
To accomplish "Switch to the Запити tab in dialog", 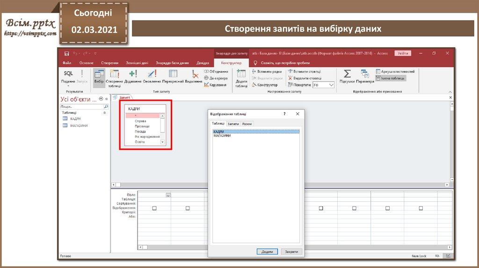I will coord(233,124).
